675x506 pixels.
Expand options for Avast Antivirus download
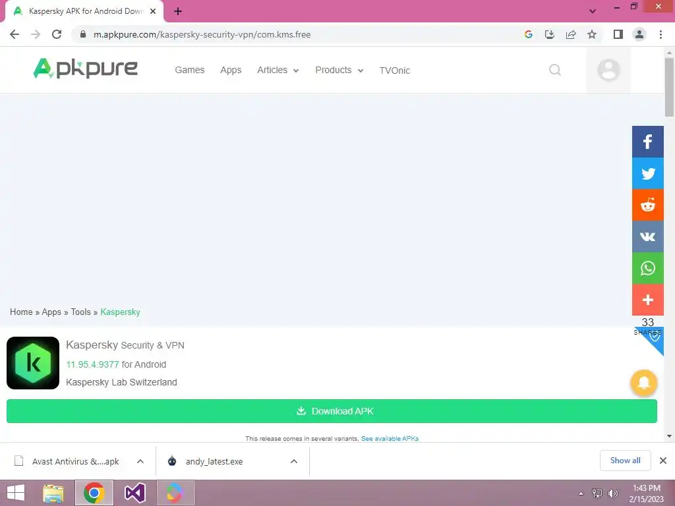click(x=140, y=461)
